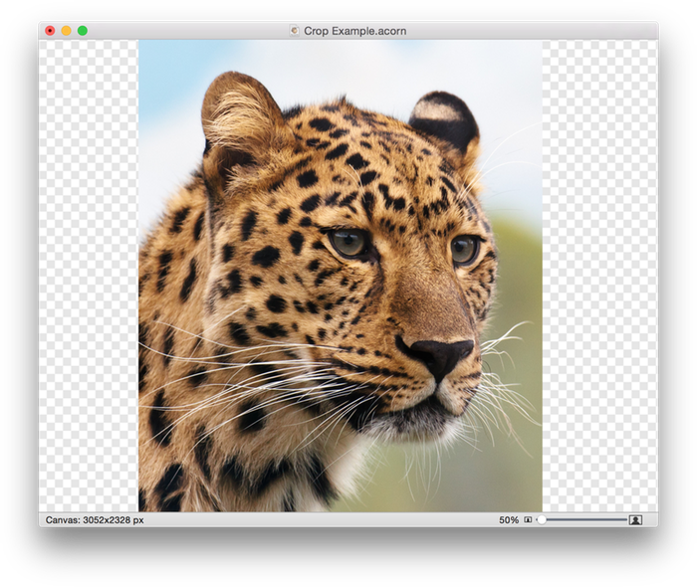Close the Crop Example.acorn window
Viewport: 697px width, 587px height.
(x=50, y=31)
